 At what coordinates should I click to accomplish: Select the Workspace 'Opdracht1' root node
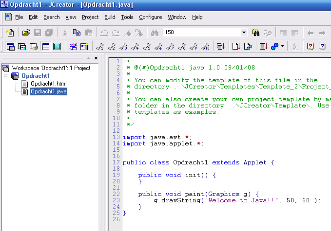point(51,68)
